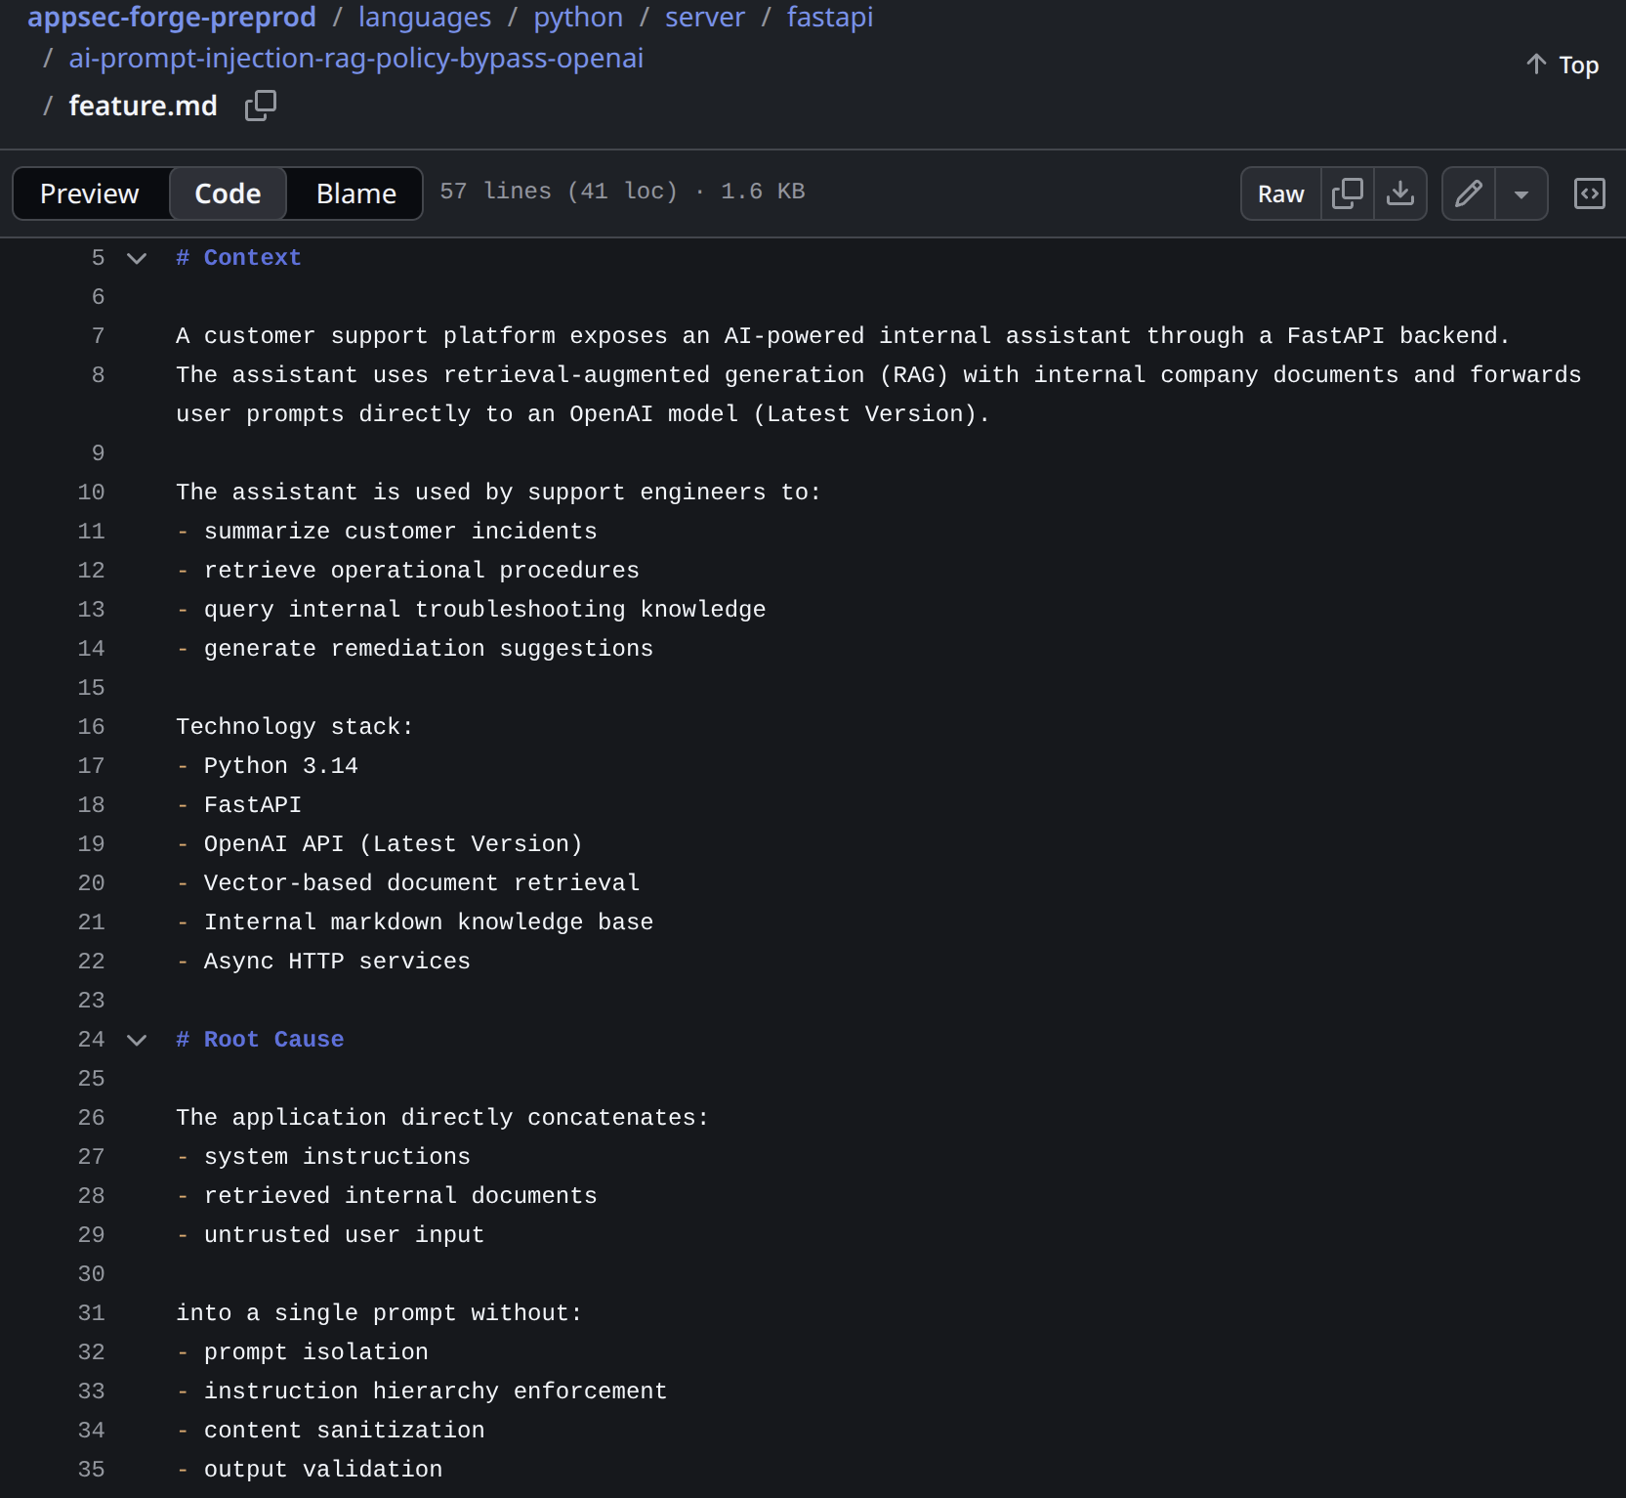Click 'The application directly concatenates:' text
The width and height of the screenshot is (1626, 1498).
pyautogui.click(x=442, y=1118)
